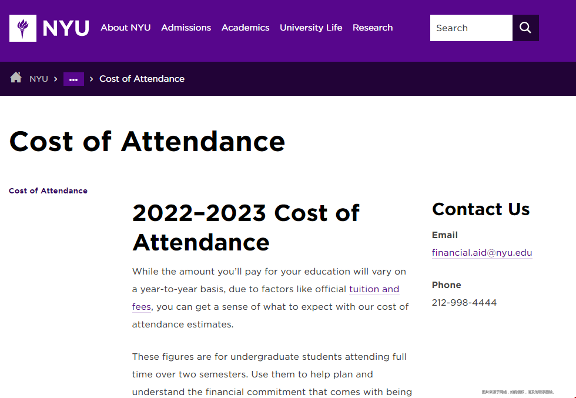Image resolution: width=576 pixels, height=398 pixels.
Task: Email financial.aid@nyu.edu link
Action: click(x=482, y=253)
